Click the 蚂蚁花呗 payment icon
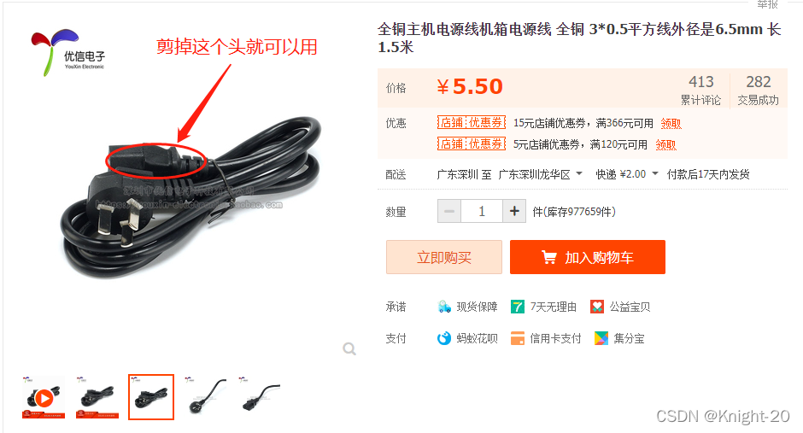 point(444,338)
